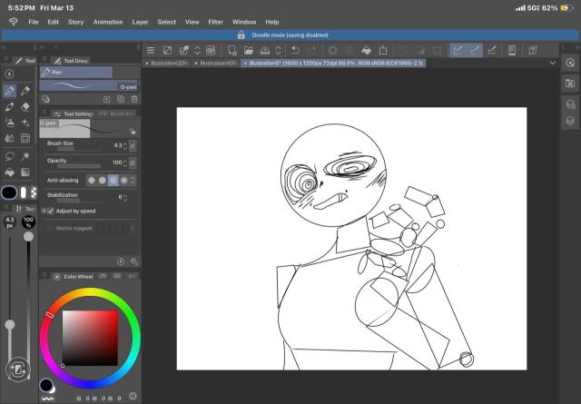Expand the Stabilization value stepper

(x=124, y=197)
